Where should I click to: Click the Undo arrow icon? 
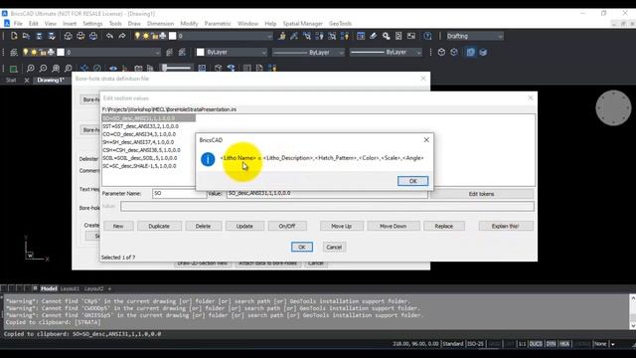[x=109, y=36]
